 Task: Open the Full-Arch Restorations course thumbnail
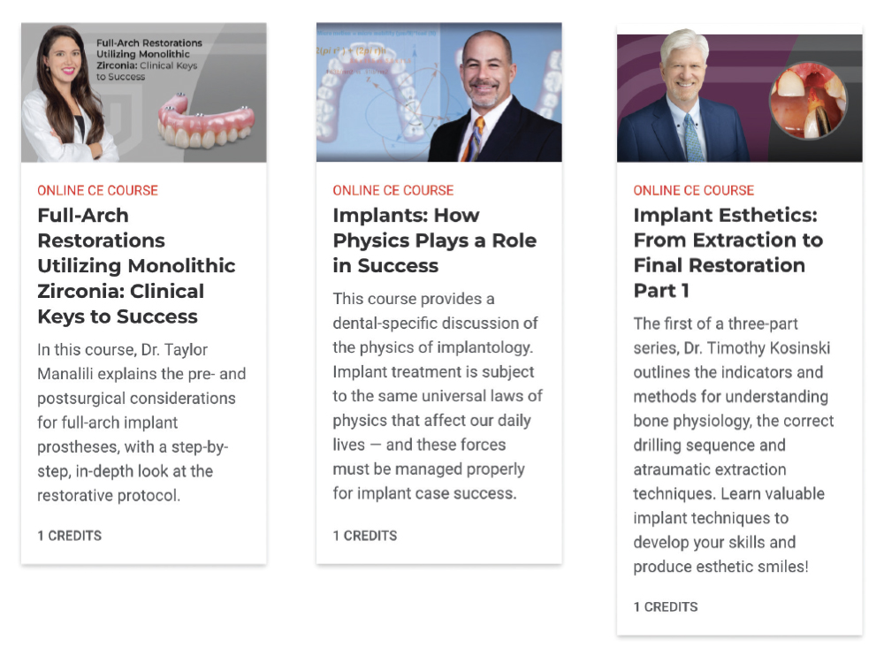pos(144,93)
